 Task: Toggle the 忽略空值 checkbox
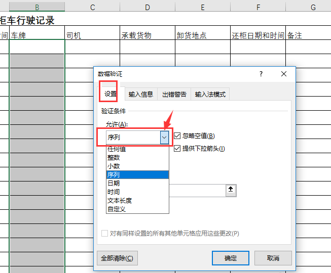tap(177, 136)
